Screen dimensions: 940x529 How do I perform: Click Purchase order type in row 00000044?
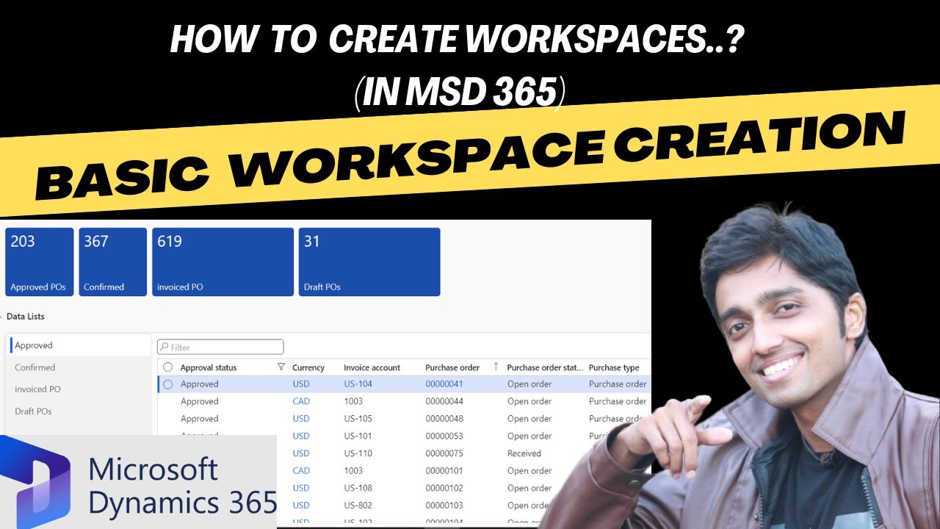coord(618,402)
